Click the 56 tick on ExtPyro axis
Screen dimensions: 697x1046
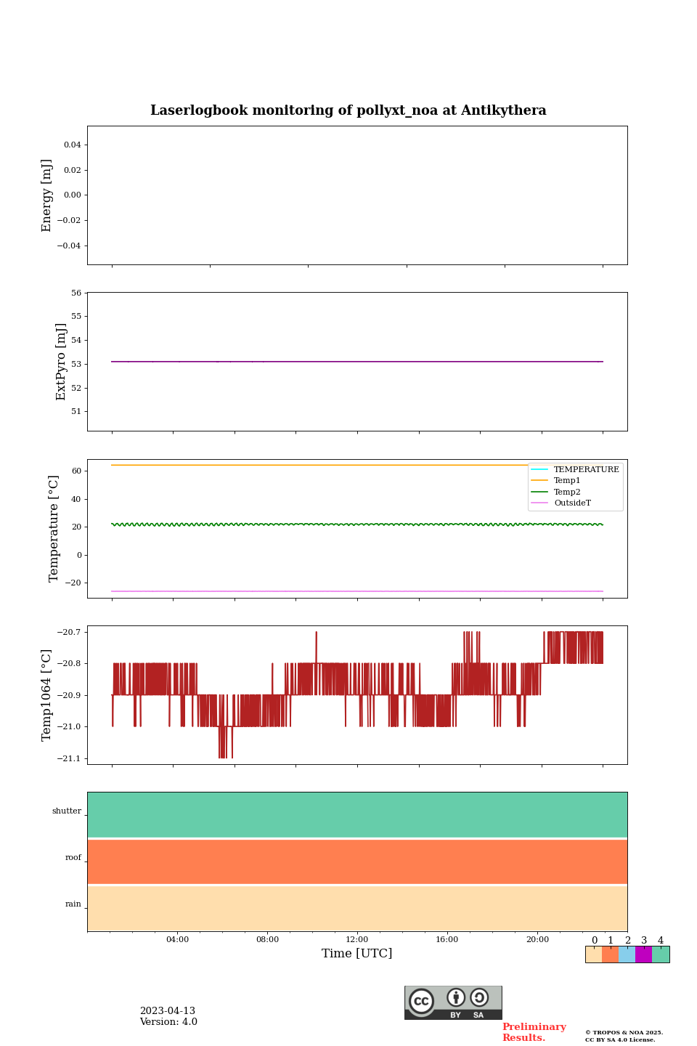[76, 293]
